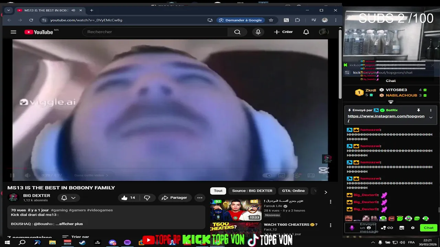Open Chrome media controls icon
Viewport: 440px width, 247px height.
[313, 20]
